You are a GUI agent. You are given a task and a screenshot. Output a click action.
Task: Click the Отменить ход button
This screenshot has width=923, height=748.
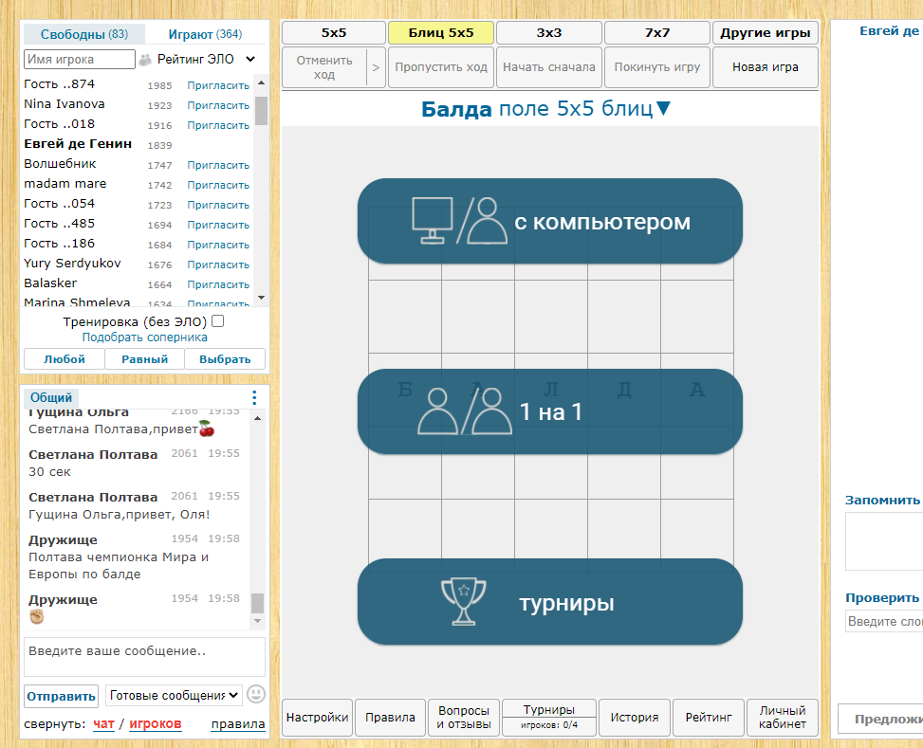tap(324, 67)
